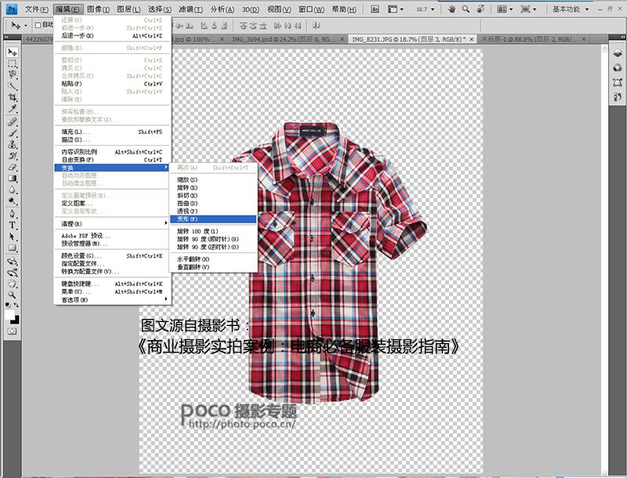Select the Lasso tool
627x478 pixels.
10,74
